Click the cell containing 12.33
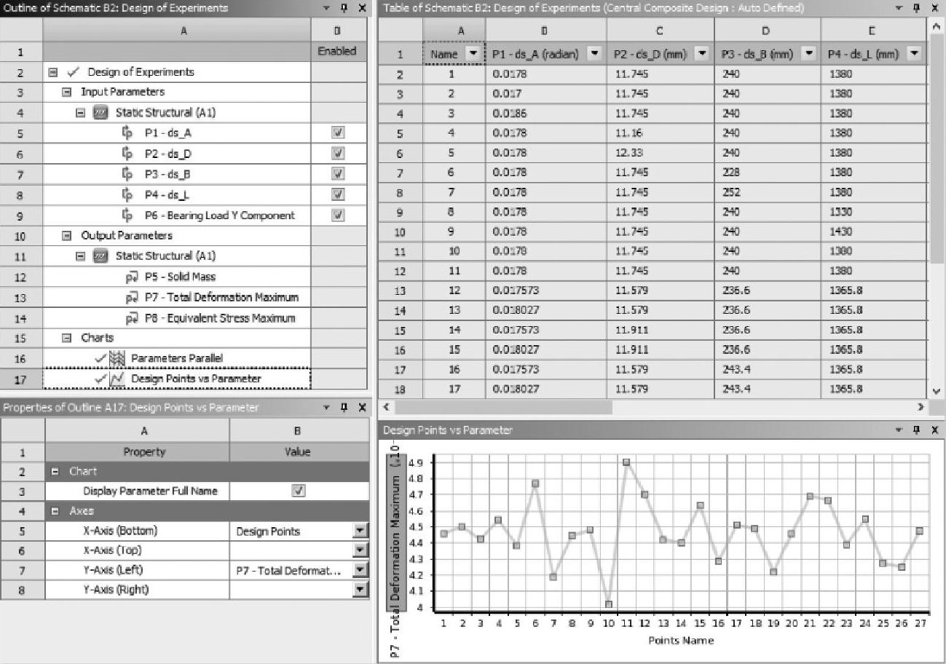 661,153
